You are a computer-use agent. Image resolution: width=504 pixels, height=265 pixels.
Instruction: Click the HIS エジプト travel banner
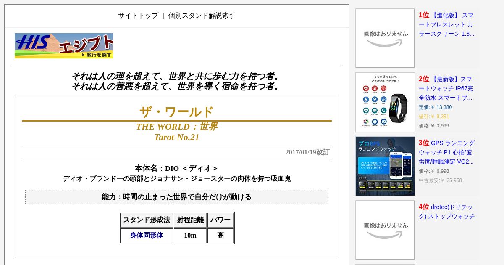pos(64,46)
